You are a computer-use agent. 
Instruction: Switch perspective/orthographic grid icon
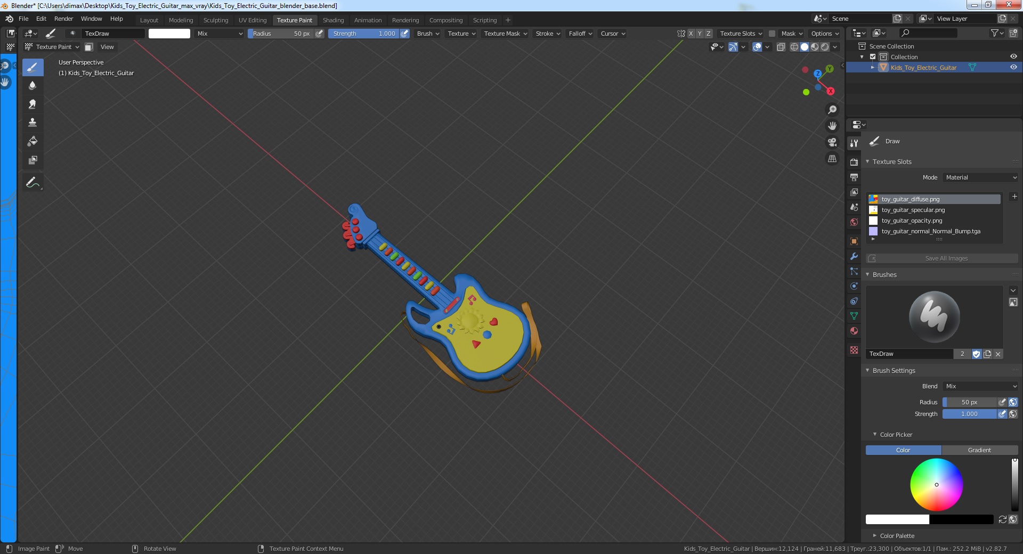[x=832, y=159]
